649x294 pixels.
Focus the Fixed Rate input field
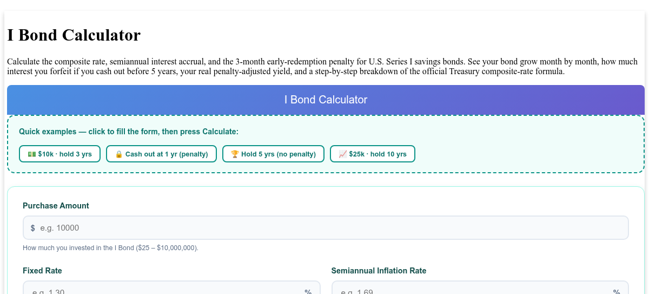[x=171, y=288]
